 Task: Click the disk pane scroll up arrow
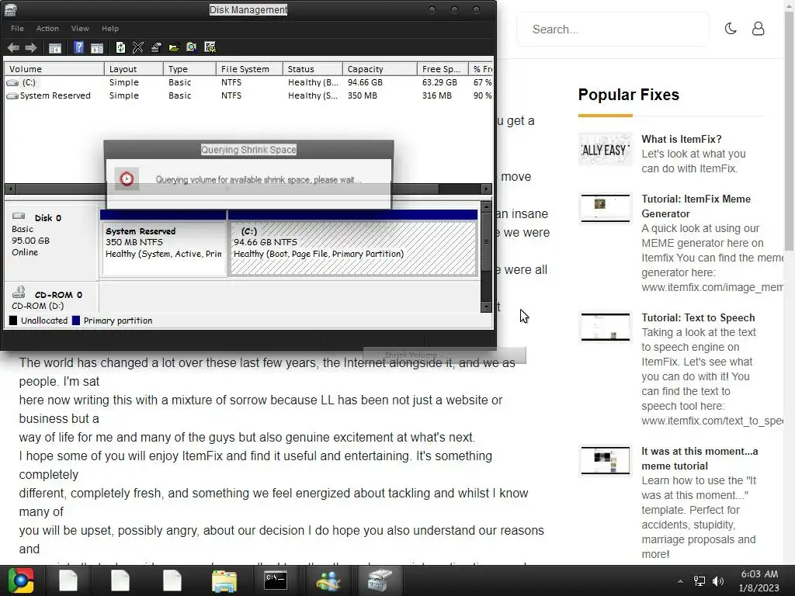(x=486, y=206)
